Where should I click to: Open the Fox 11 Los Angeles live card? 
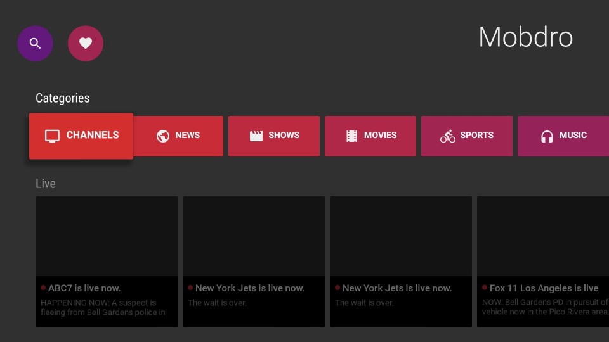pos(543,262)
